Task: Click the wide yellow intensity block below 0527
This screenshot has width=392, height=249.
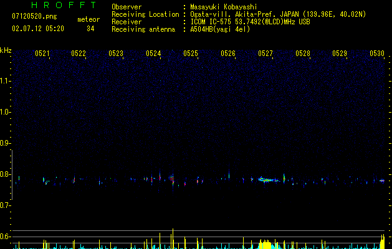Action: [265, 244]
